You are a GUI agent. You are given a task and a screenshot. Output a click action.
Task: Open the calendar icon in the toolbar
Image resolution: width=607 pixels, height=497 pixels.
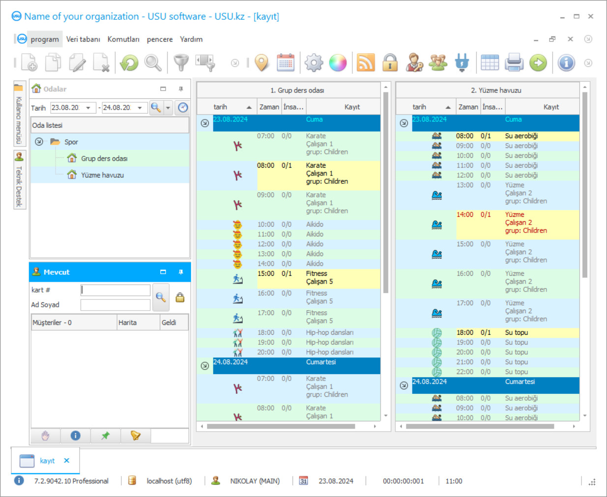(286, 63)
